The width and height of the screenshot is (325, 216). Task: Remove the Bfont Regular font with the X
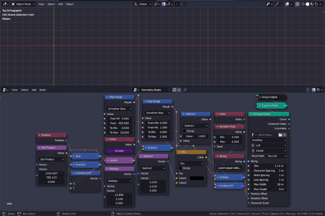coord(285,135)
